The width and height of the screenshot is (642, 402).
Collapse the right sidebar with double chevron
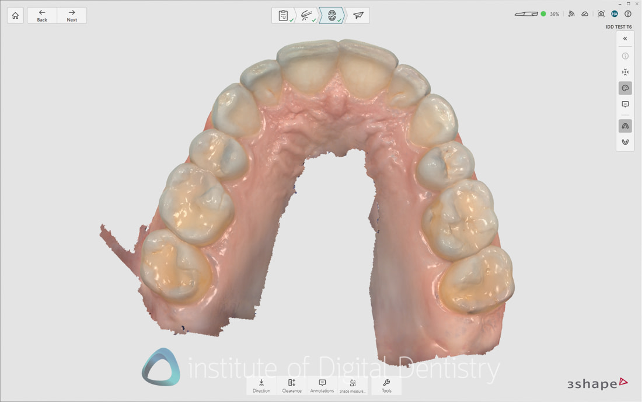point(625,38)
